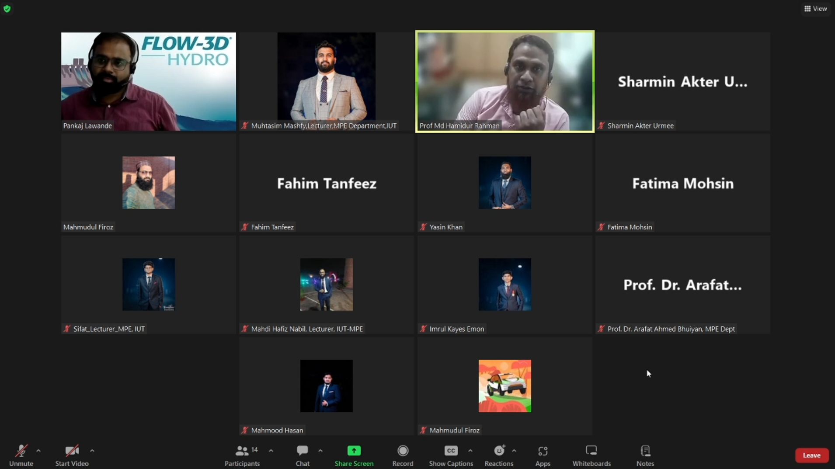Click the Prof Md Hamidur Rahman name label
Screen dimensions: 835x469
point(459,125)
